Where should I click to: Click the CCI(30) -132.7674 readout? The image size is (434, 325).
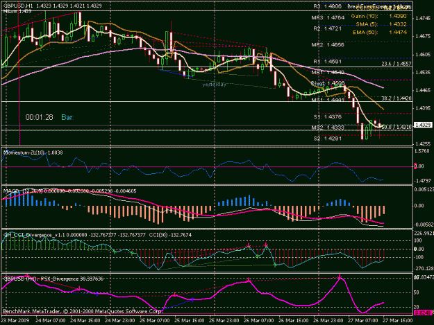click(x=170, y=235)
